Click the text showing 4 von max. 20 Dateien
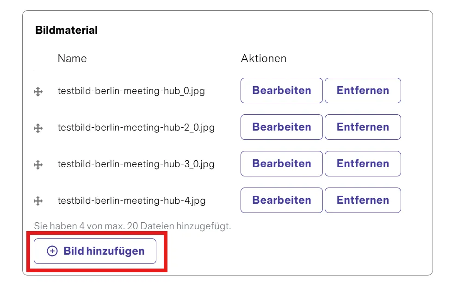 [133, 226]
